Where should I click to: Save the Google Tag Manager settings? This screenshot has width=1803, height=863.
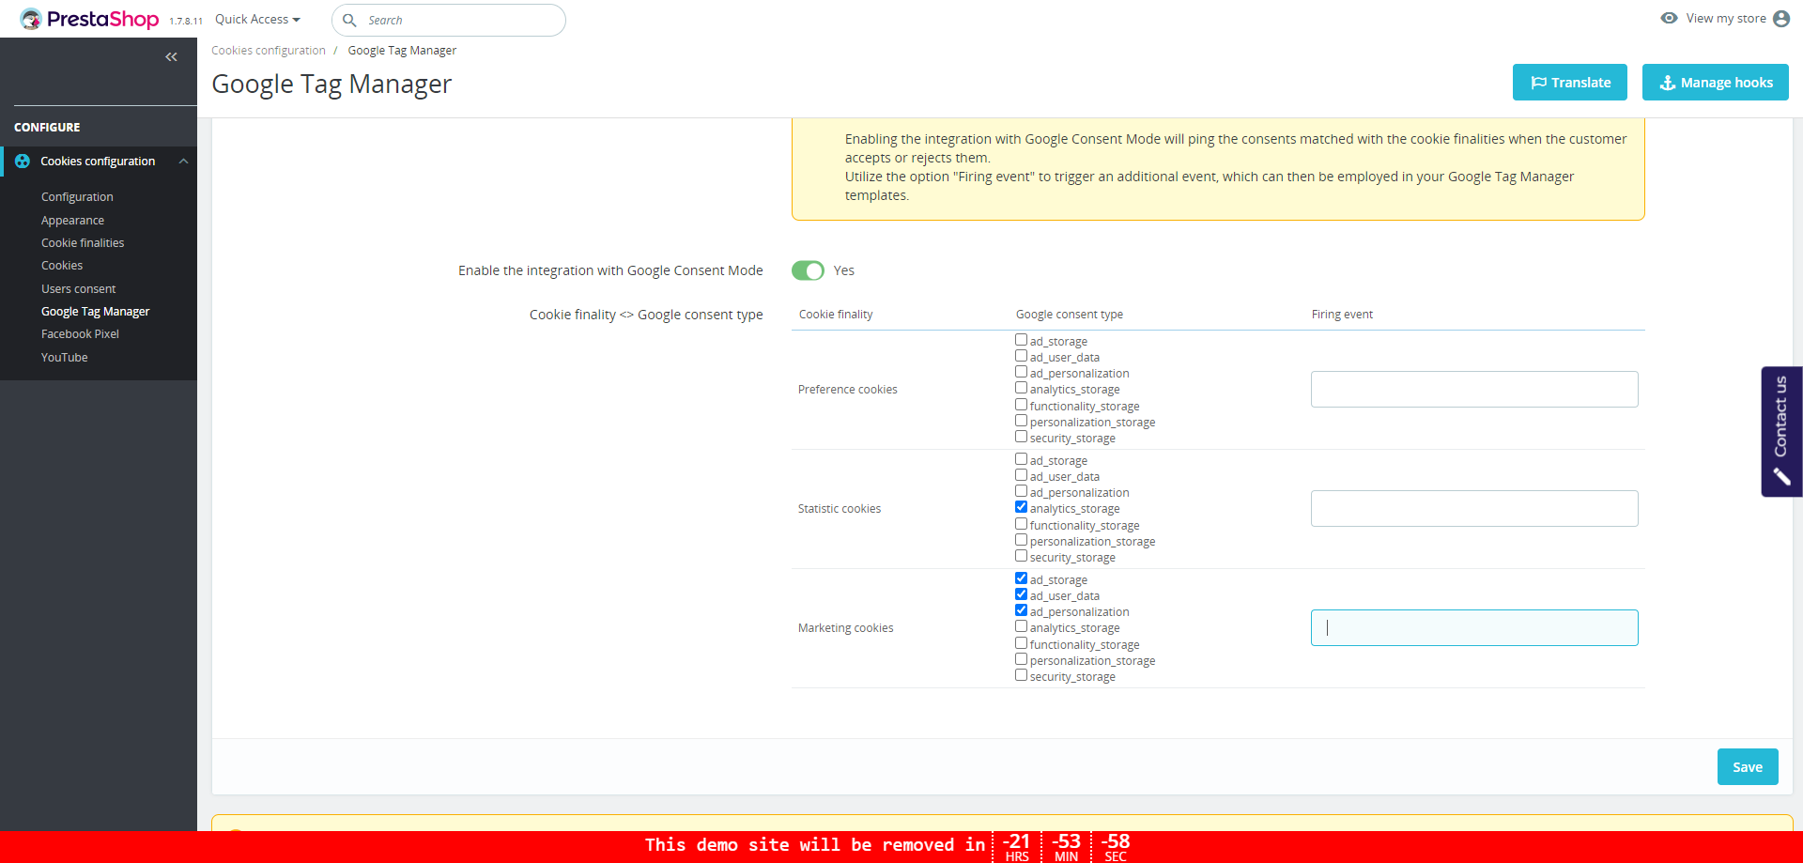1748,766
